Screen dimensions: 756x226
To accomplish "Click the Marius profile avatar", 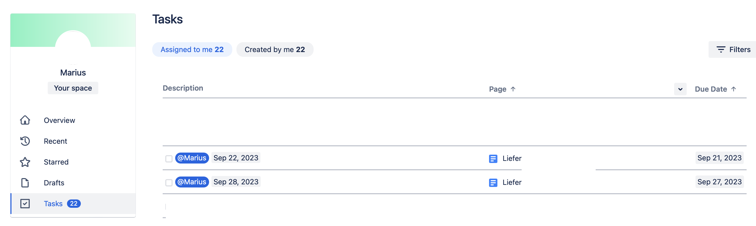I will 73,47.
